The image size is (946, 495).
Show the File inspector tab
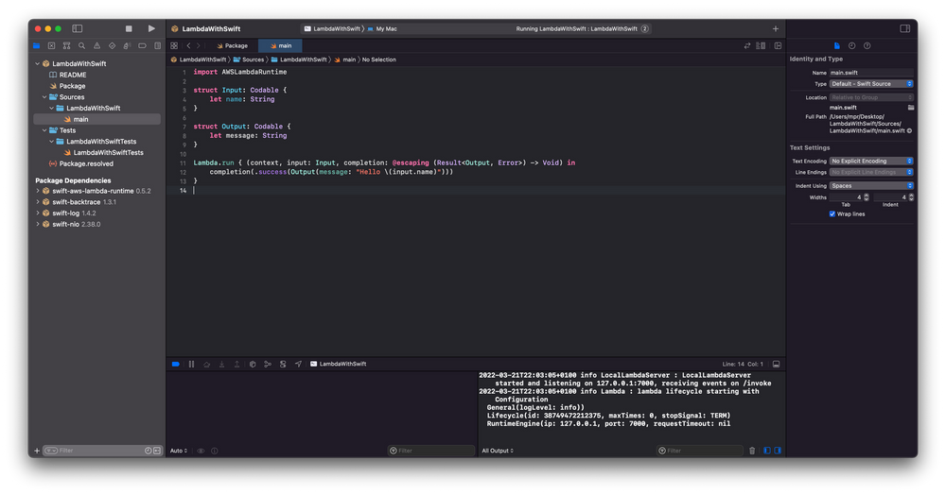837,45
